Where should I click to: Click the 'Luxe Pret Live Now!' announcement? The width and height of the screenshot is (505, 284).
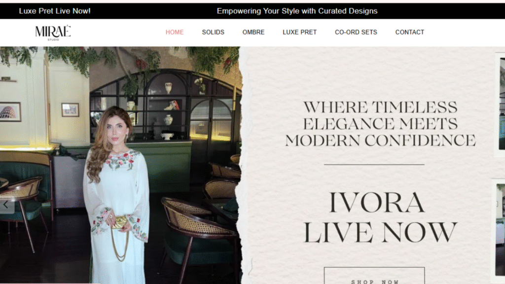tap(55, 11)
